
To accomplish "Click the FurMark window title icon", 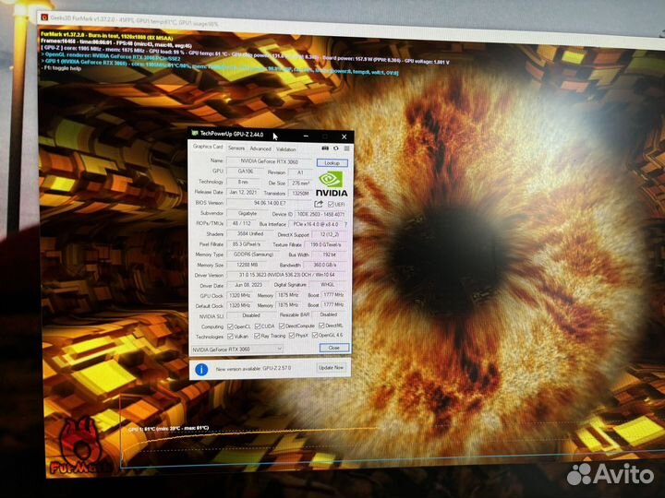I will click(44, 18).
